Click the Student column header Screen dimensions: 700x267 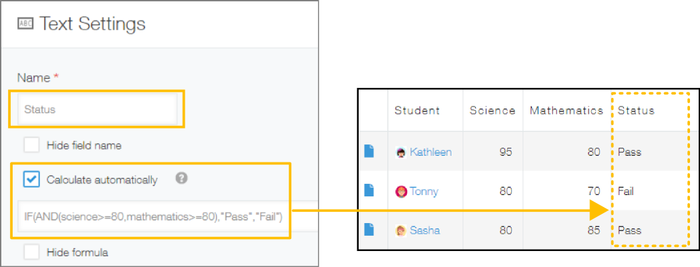417,111
